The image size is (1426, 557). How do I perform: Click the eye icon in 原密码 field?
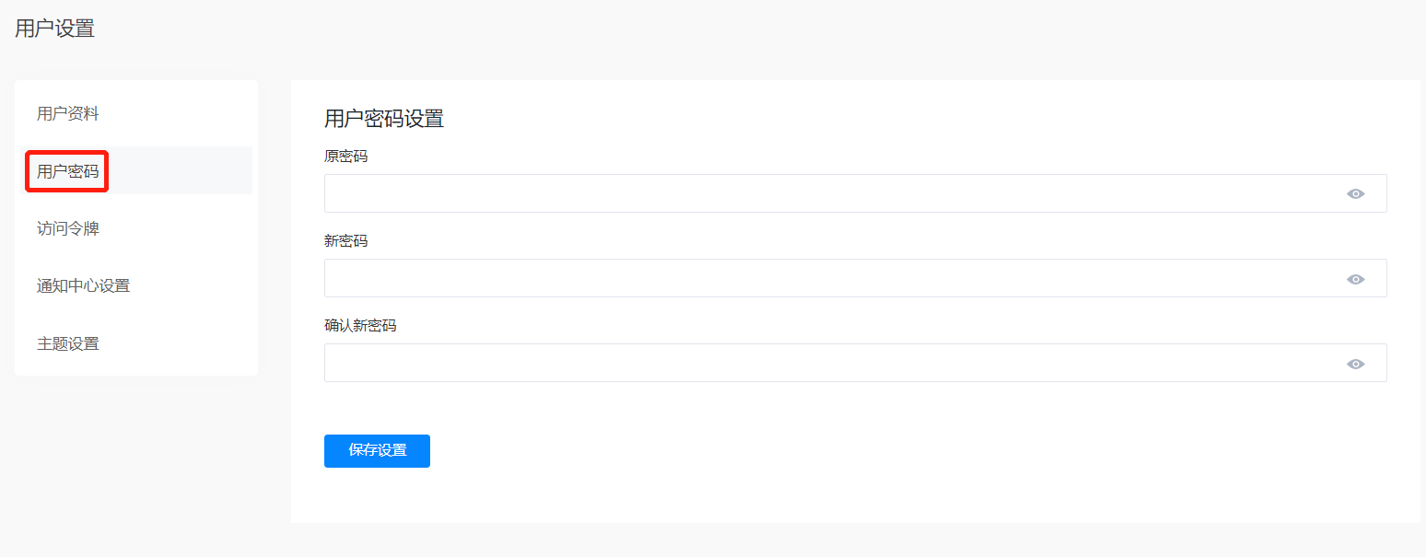point(1355,193)
